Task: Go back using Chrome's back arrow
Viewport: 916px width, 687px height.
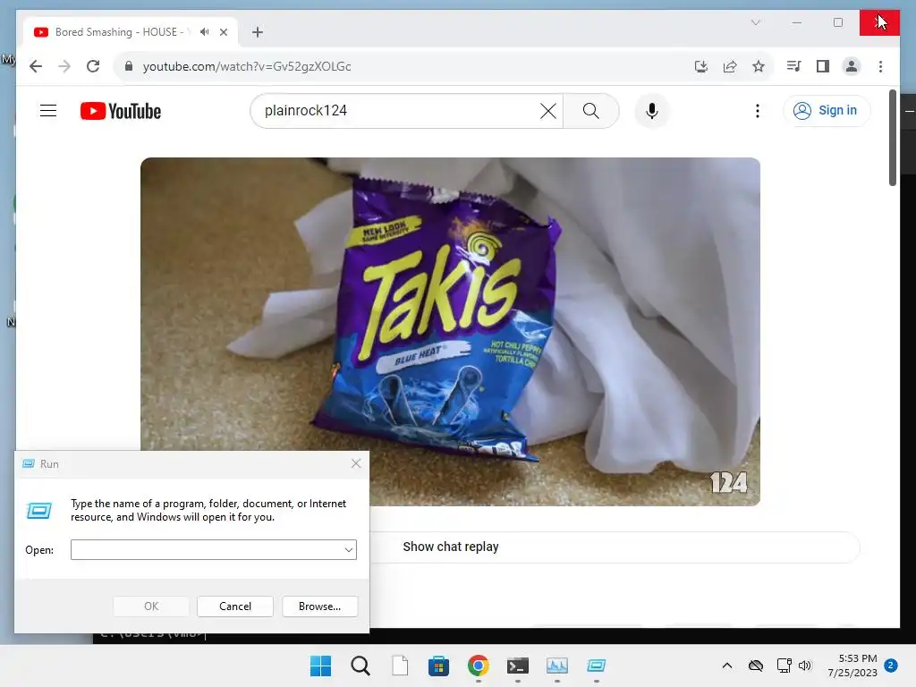Action: [36, 66]
